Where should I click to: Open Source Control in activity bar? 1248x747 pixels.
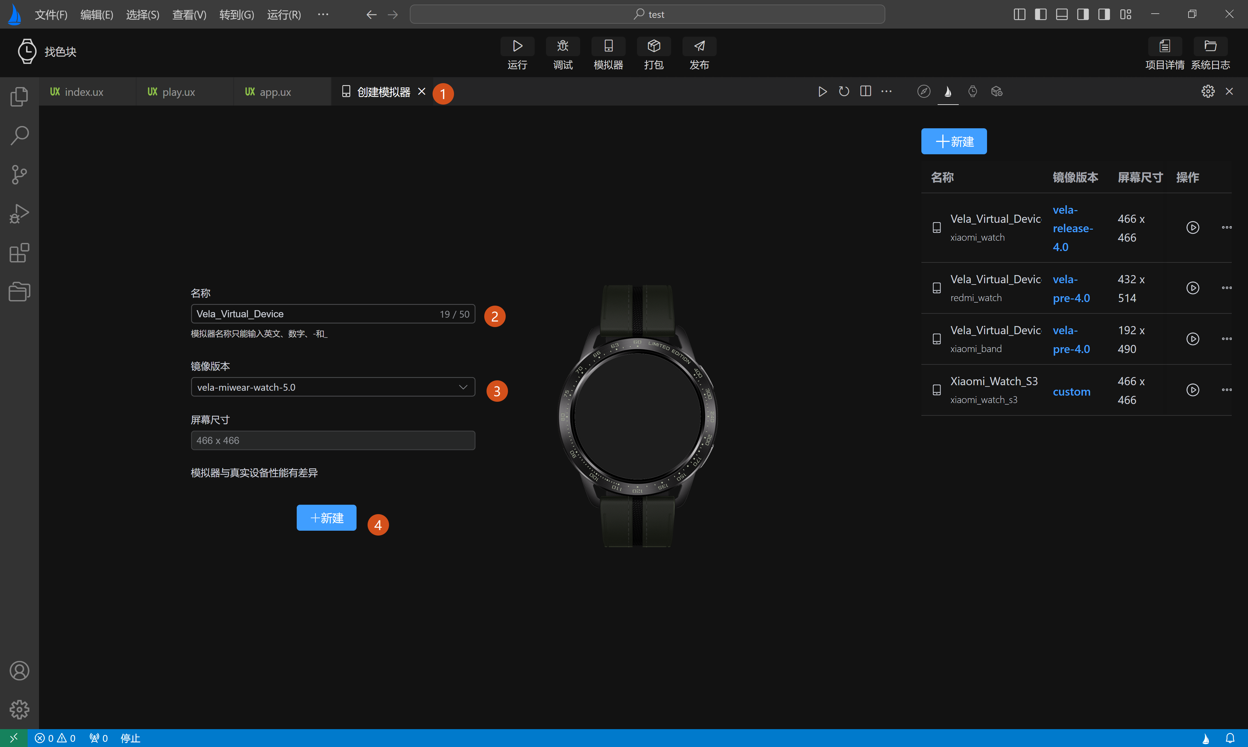19,175
